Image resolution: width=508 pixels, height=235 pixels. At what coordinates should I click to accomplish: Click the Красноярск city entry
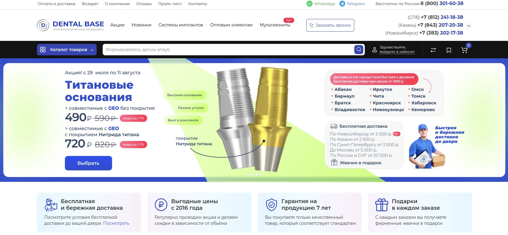387,103
